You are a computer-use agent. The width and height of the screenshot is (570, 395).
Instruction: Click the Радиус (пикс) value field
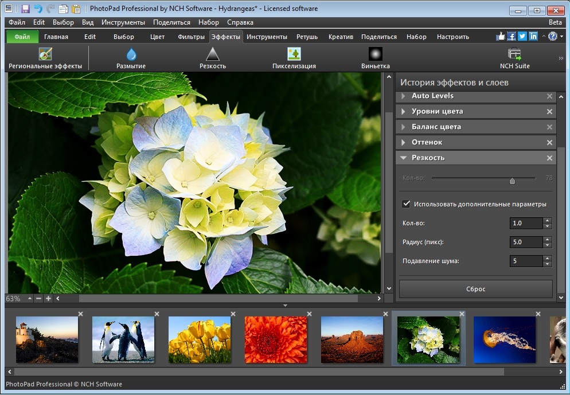click(526, 242)
